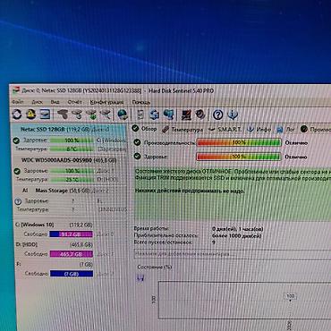Open the Файл menu
This screenshot has height=331, width=331.
coord(17,102)
